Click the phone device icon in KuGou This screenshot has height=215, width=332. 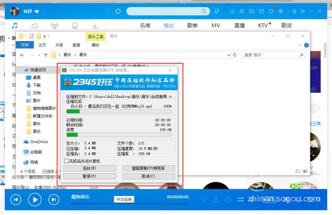pyautogui.click(x=75, y=26)
